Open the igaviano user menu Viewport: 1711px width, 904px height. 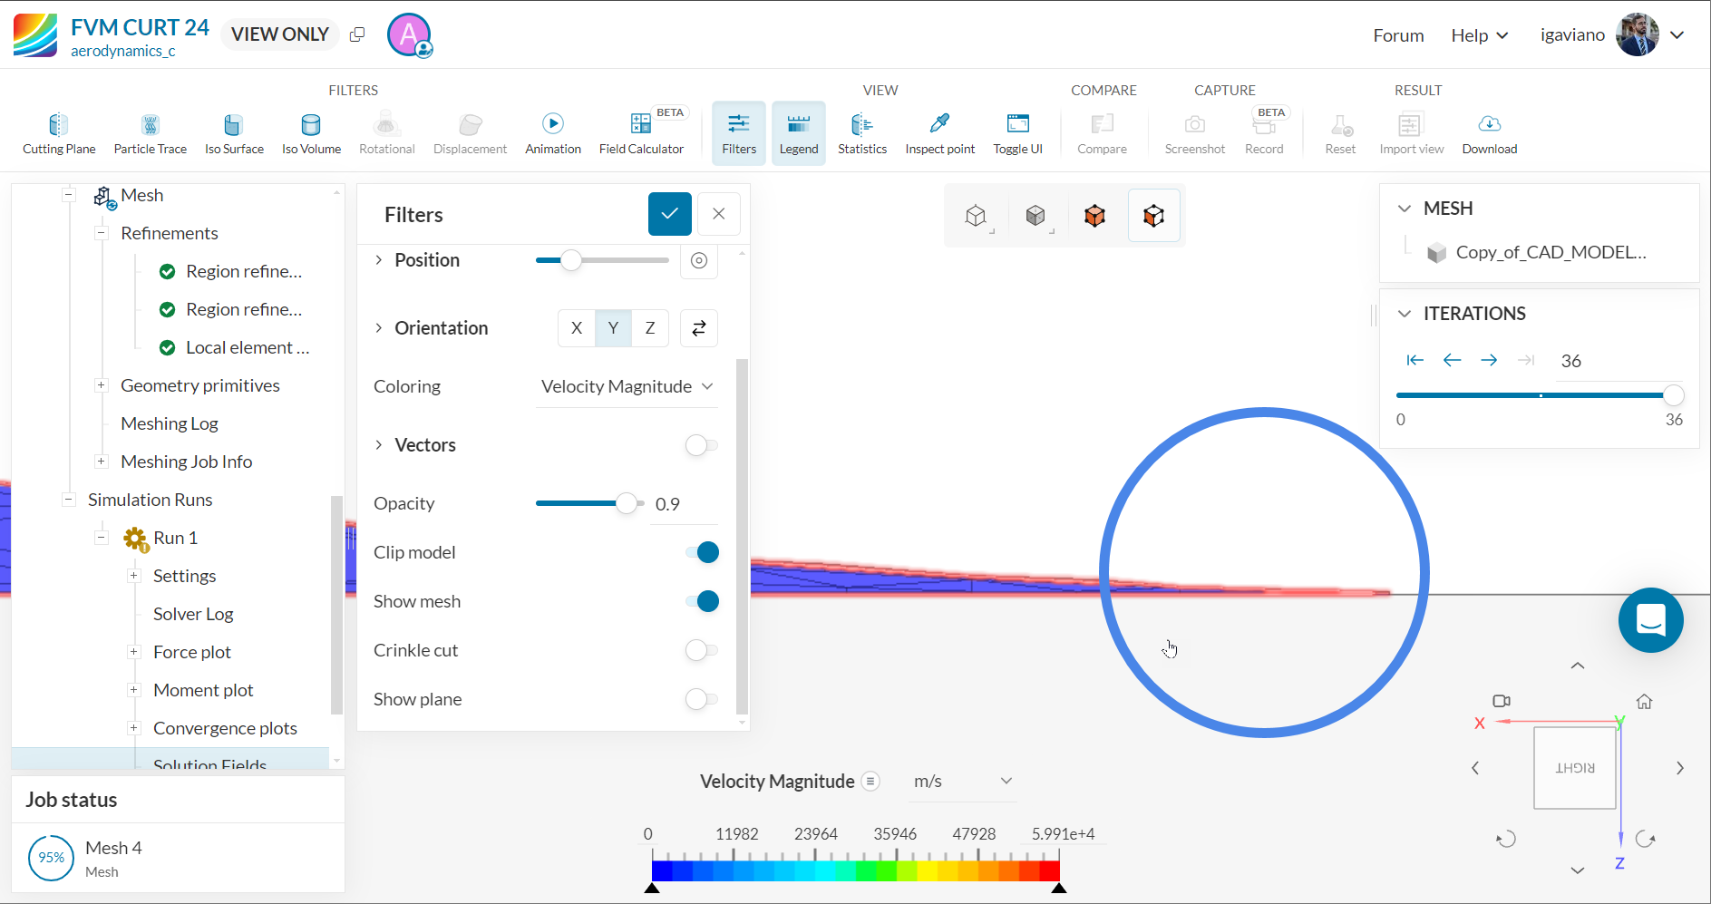1612,34
